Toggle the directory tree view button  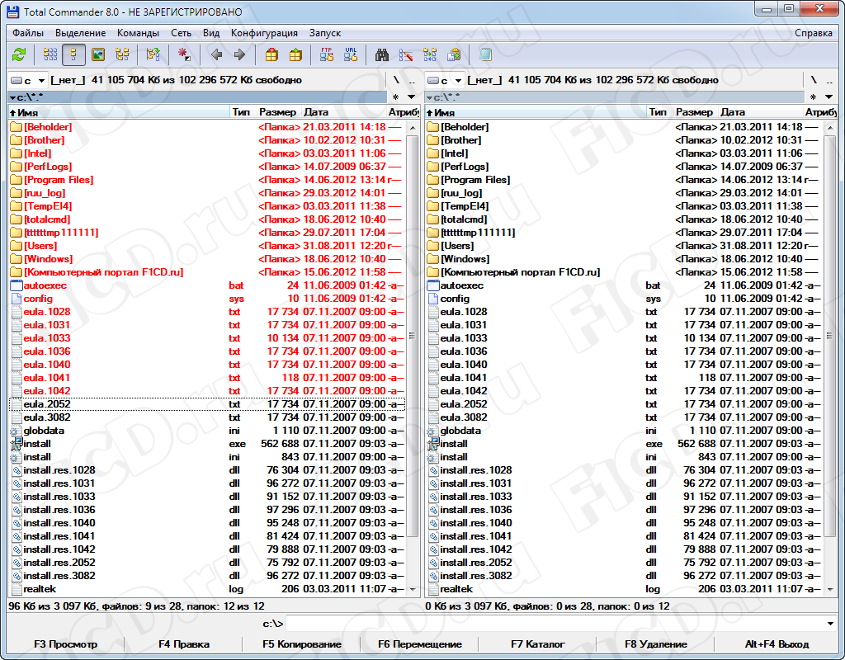pyautogui.click(x=122, y=54)
